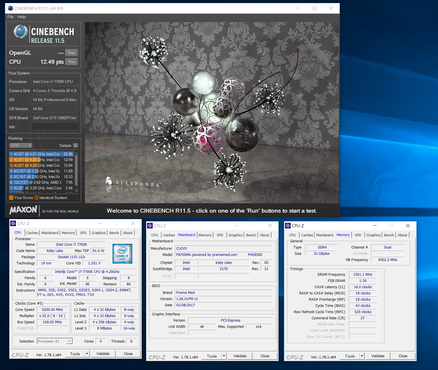The width and height of the screenshot is (438, 370).
Task: Switch to CPU tab in Mainboard window
Action: click(155, 235)
